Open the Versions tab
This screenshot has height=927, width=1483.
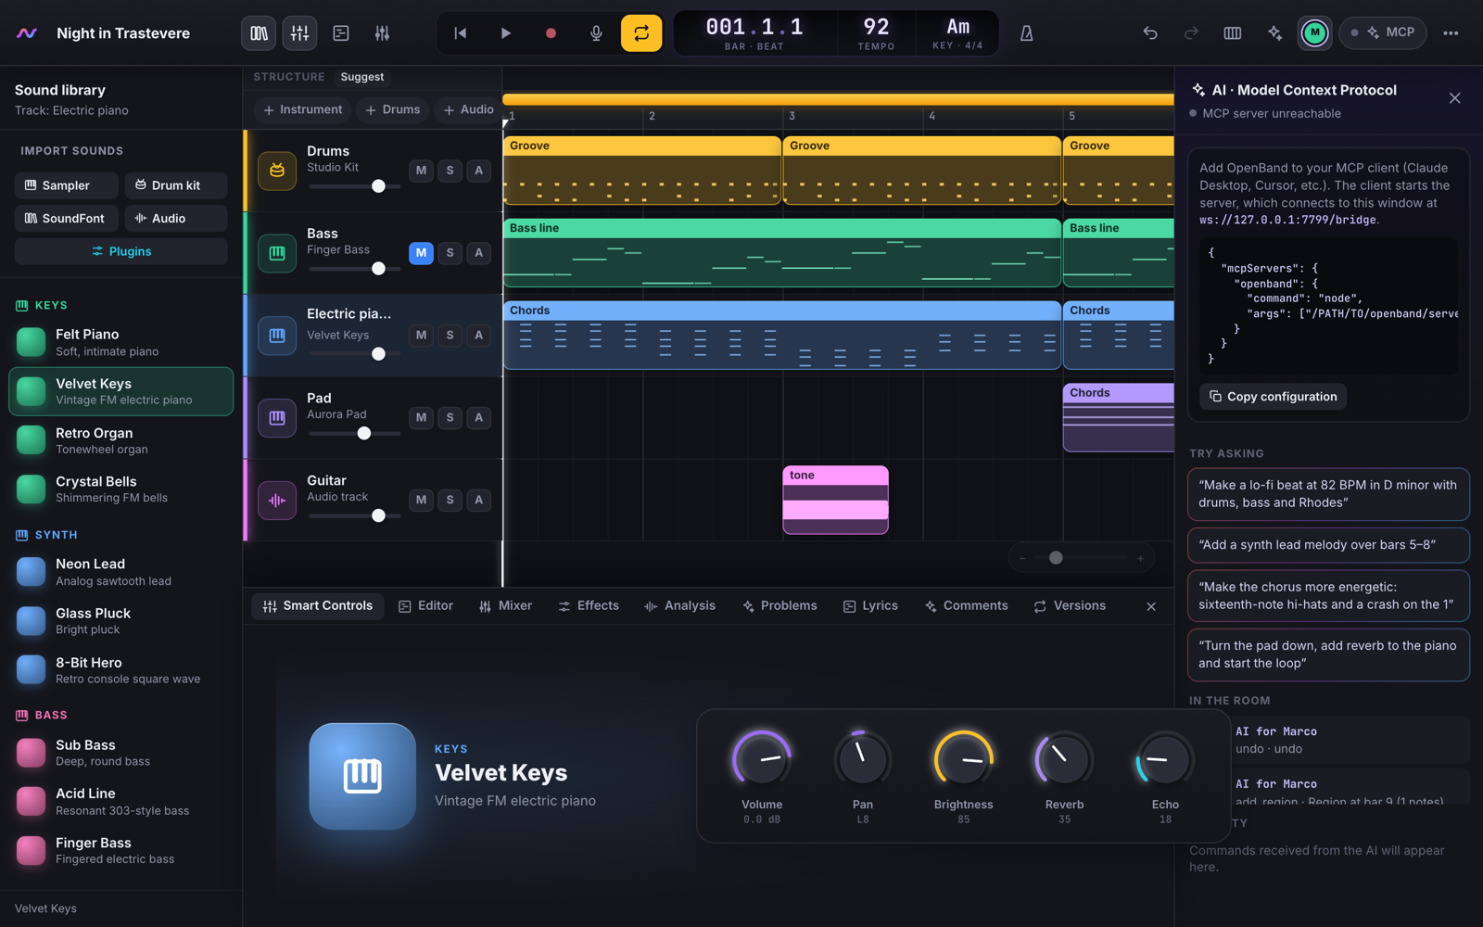click(1070, 606)
